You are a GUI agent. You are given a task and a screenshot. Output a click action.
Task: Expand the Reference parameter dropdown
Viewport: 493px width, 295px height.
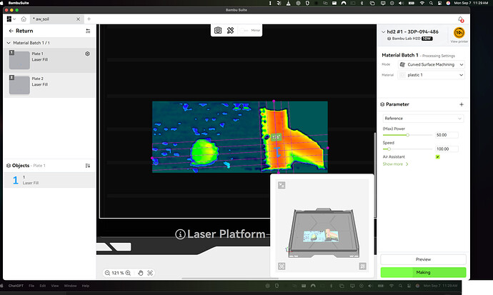(x=423, y=119)
